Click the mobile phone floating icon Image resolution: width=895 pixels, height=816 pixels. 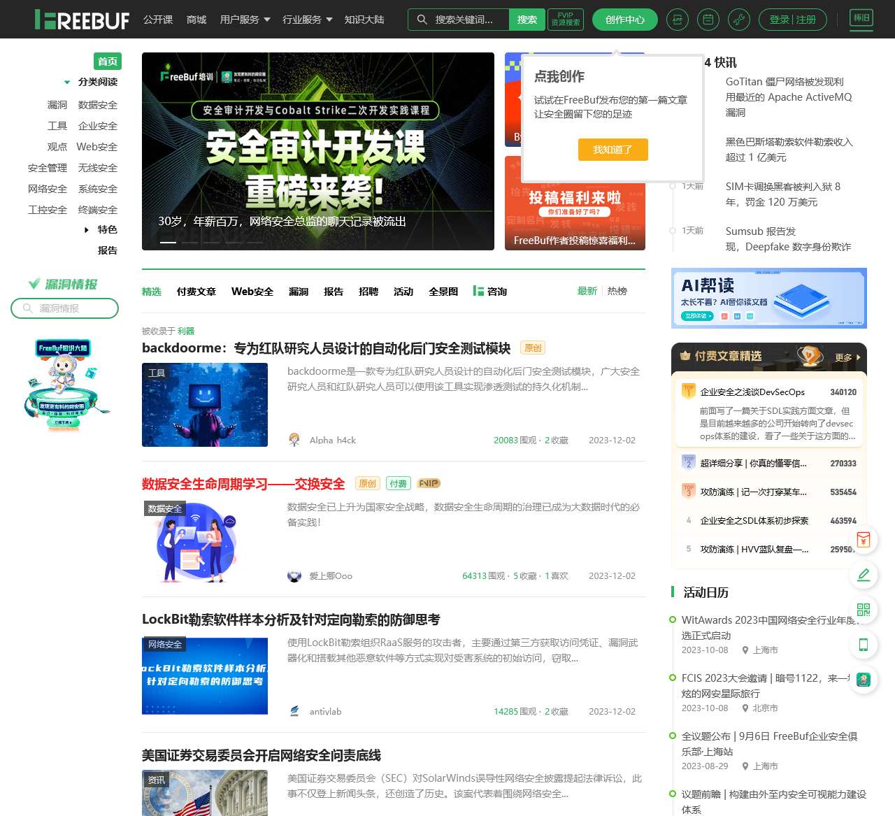(x=864, y=645)
